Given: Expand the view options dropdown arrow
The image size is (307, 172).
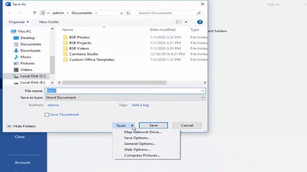Looking at the screenshot, I should (x=186, y=22).
